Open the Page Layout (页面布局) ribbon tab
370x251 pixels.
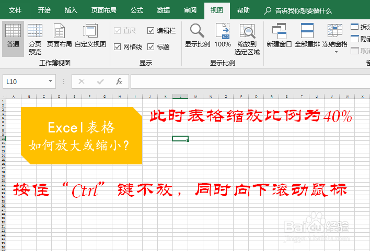click(x=103, y=10)
